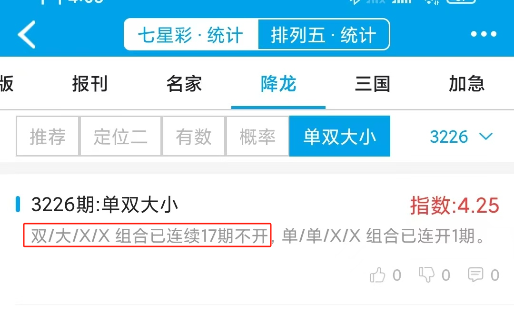514x314 pixels.
Task: Select the 降龙 tab
Action: (278, 84)
